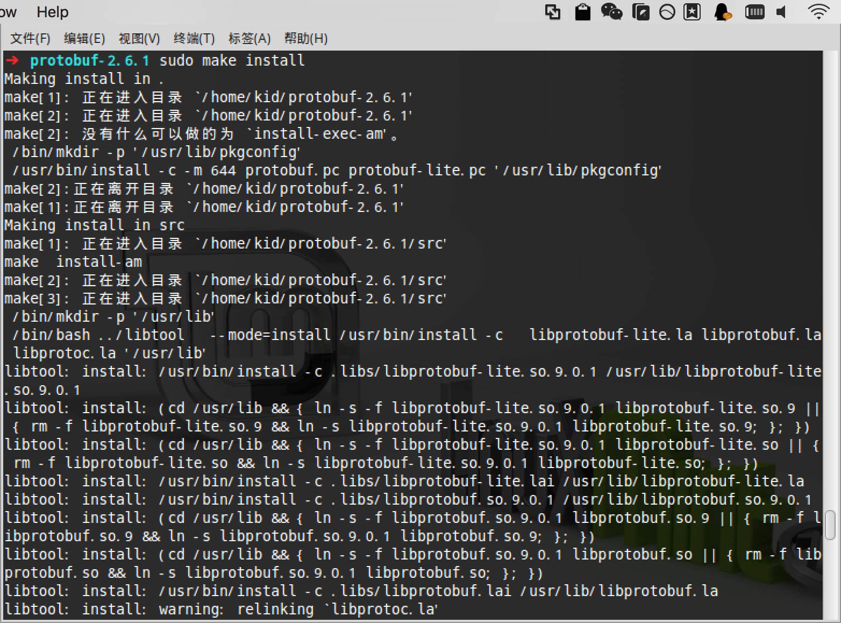Click the 'make install-am' line
This screenshot has height=623, width=841.
click(73, 261)
